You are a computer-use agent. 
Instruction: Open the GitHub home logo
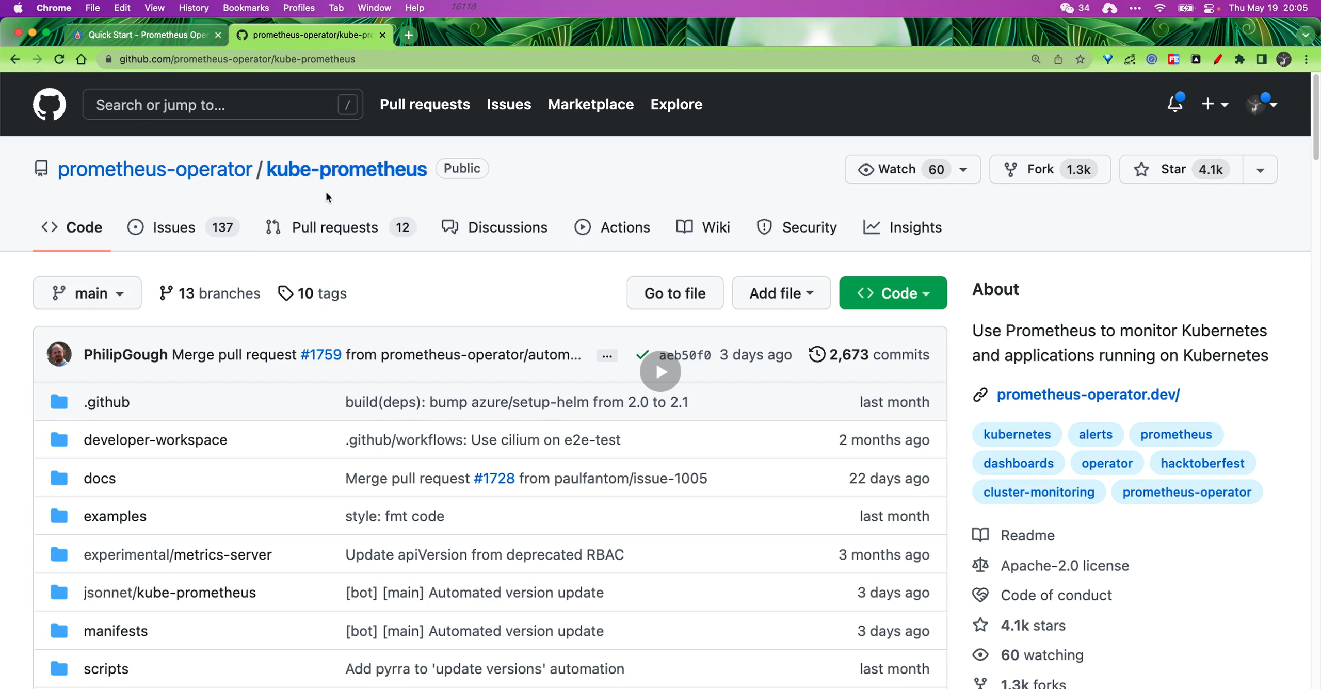point(50,104)
